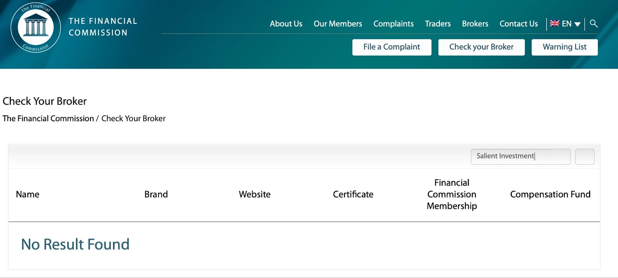Screen dimensions: 618x278
Task: Open the Warning List button
Action: point(564,47)
